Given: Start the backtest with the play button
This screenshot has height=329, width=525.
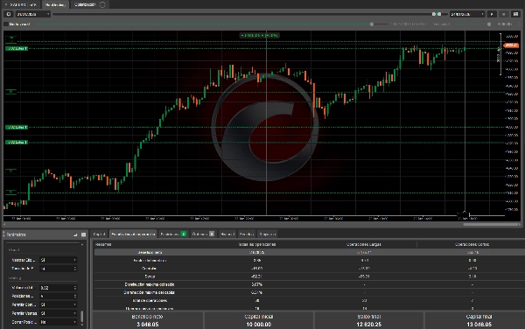Looking at the screenshot, I should coord(492,14).
